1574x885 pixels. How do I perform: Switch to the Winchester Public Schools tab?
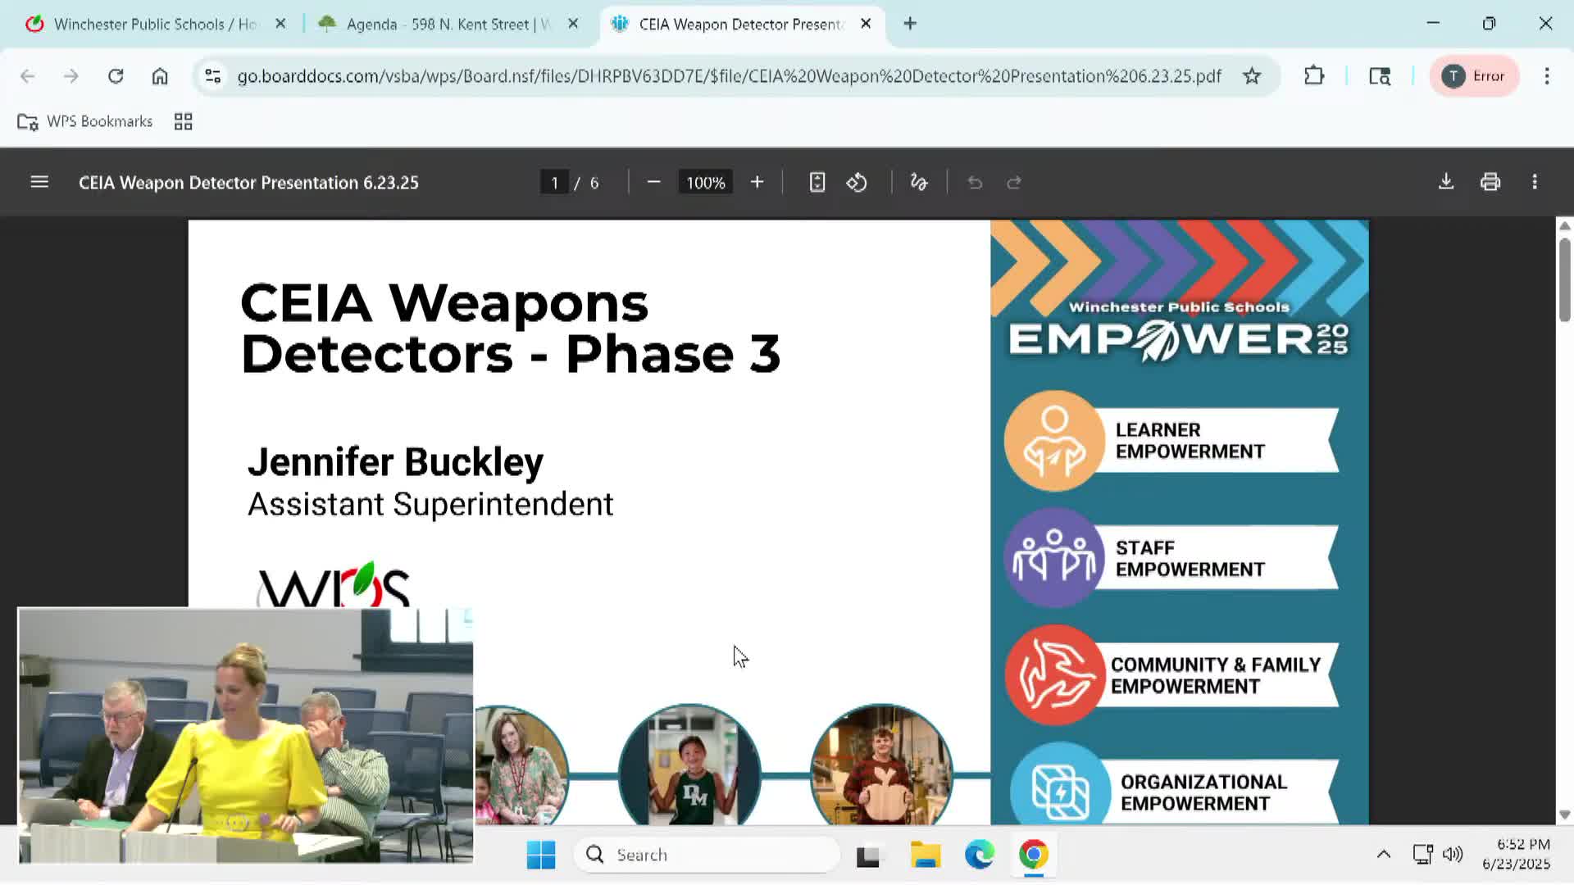pyautogui.click(x=154, y=24)
